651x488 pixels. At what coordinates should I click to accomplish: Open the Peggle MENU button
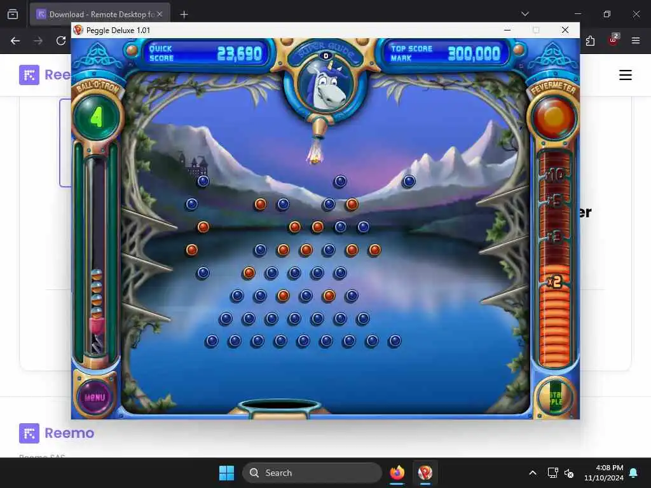click(x=95, y=397)
